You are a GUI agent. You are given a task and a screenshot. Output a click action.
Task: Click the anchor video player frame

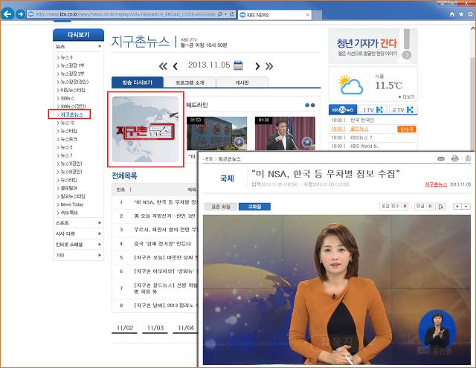336,290
